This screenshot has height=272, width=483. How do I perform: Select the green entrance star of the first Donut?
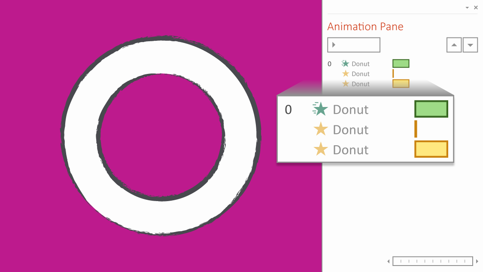(345, 63)
